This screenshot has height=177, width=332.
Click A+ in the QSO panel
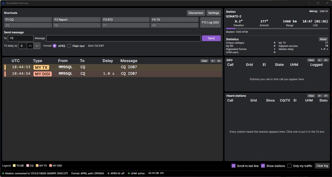(326, 60)
